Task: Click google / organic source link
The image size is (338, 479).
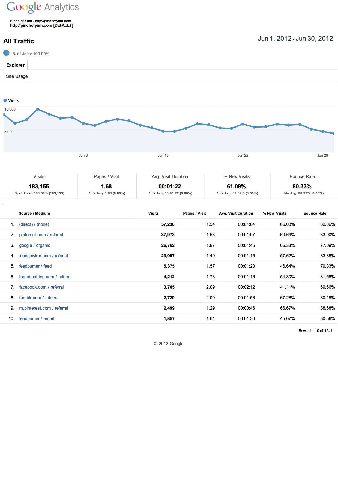Action: [x=35, y=245]
